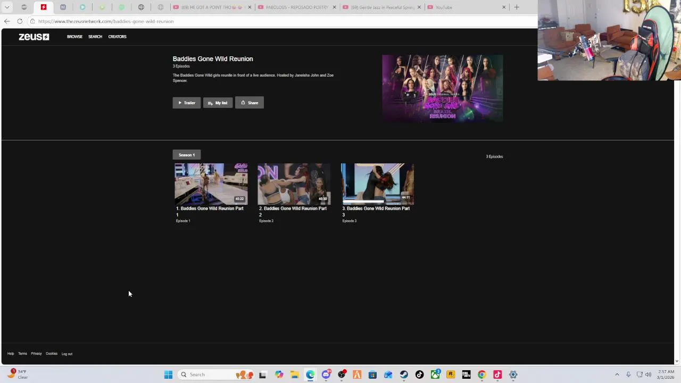Screen dimensions: 681x383
Task: Open the Privacy footer link
Action: point(36,354)
